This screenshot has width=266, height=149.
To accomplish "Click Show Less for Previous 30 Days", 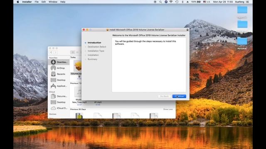I will point(168,109).
